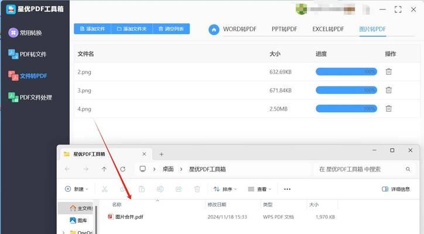Image resolution: width=424 pixels, height=234 pixels.
Task: Go up one folder level in Explorer
Action: click(x=104, y=169)
